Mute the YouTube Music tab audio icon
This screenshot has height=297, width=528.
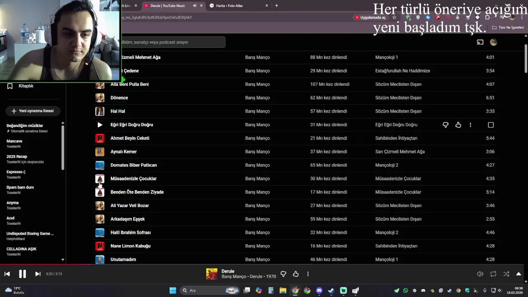[194, 6]
